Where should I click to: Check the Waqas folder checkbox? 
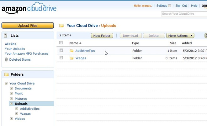[x=61, y=58]
